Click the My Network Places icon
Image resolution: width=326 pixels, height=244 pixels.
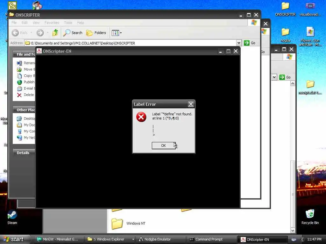[19, 138]
